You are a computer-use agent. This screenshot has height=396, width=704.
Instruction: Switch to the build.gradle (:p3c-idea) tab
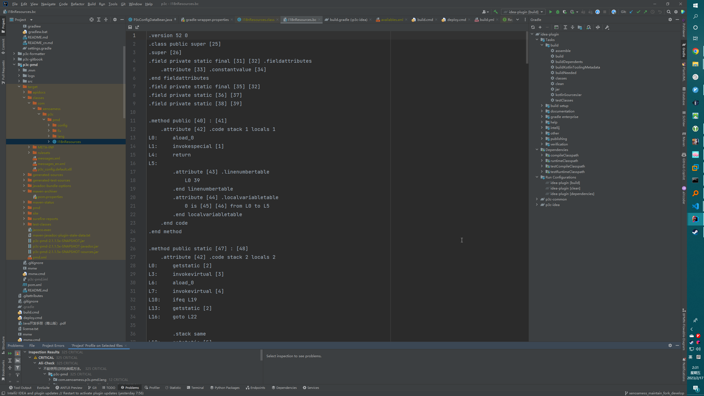coord(348,20)
